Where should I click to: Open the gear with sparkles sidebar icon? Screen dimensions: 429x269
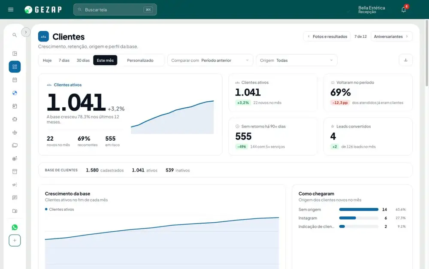click(x=15, y=159)
